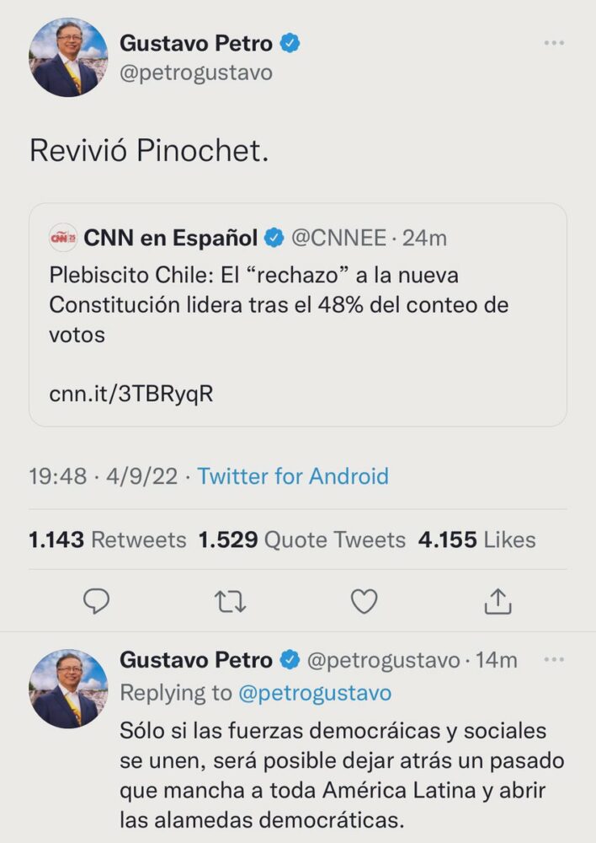Open Gustavo Petro's top profile picture

[x=69, y=57]
